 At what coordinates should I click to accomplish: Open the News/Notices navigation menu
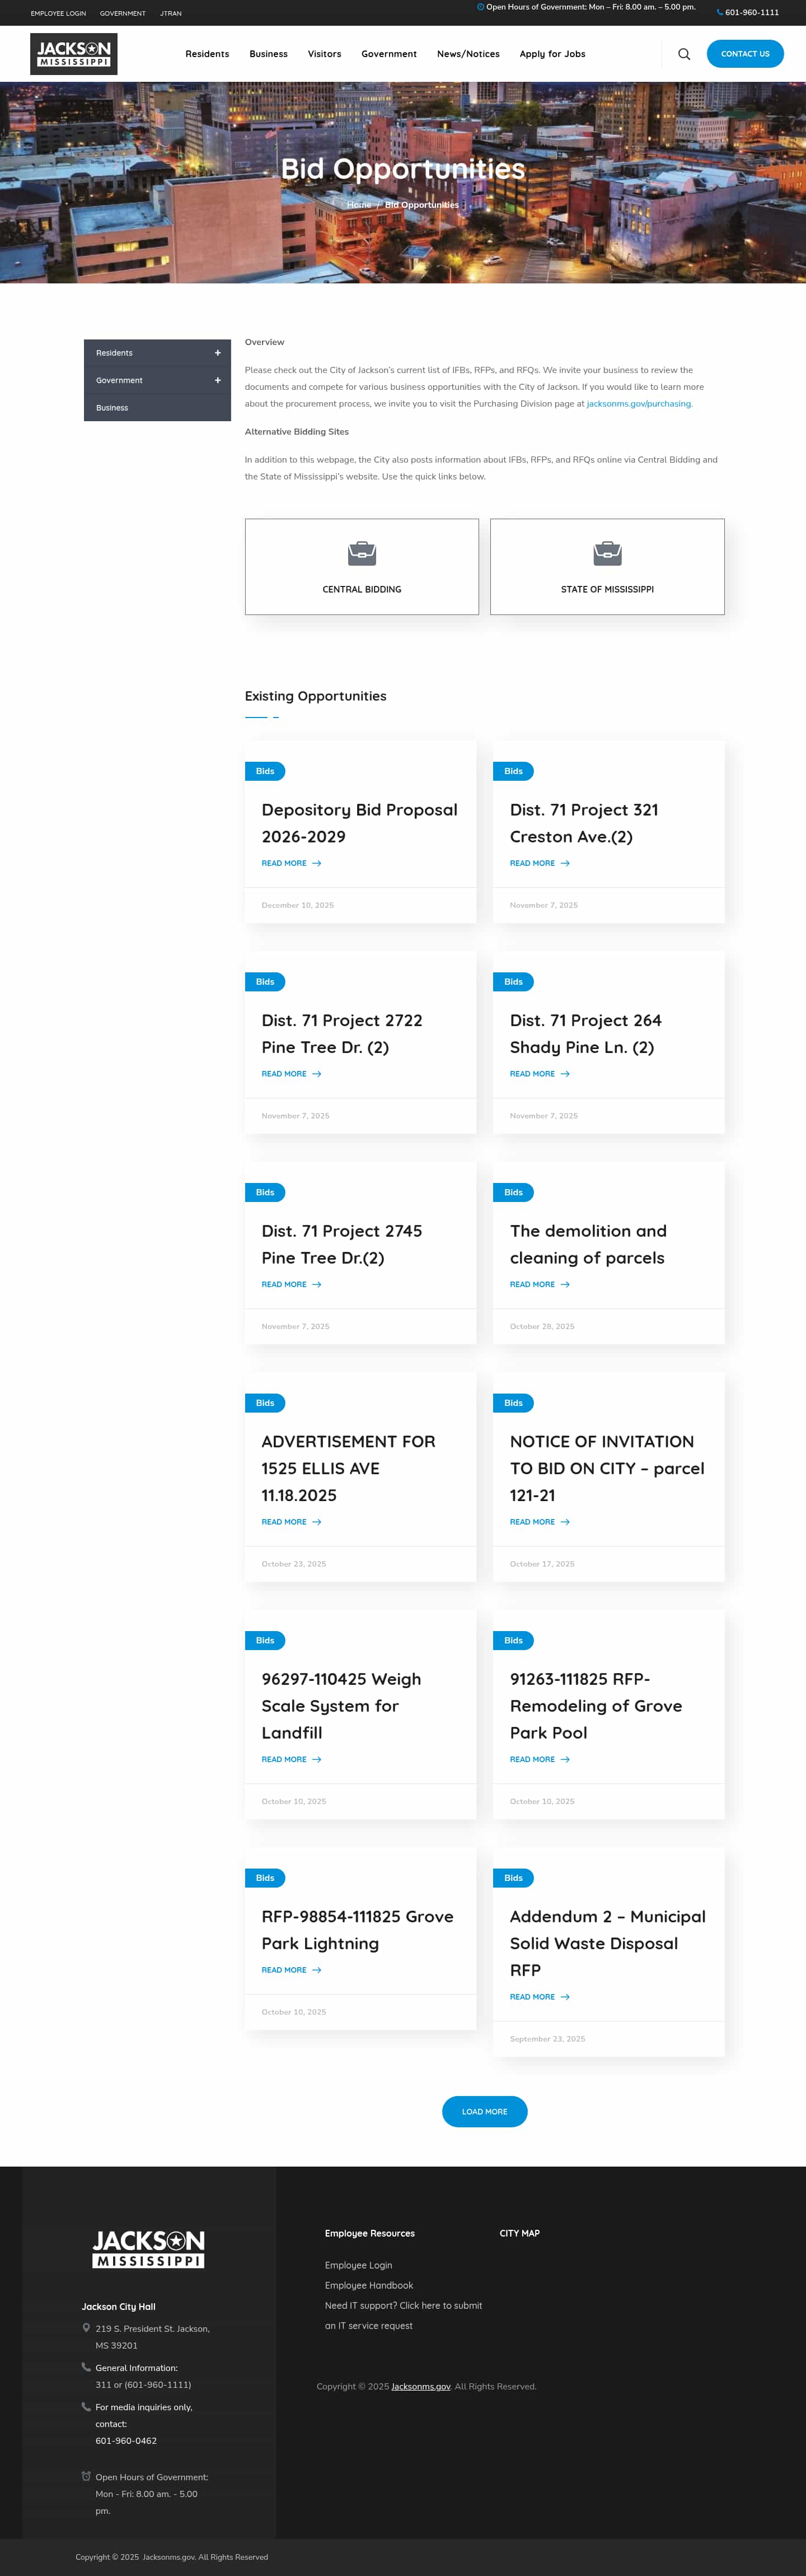(467, 54)
